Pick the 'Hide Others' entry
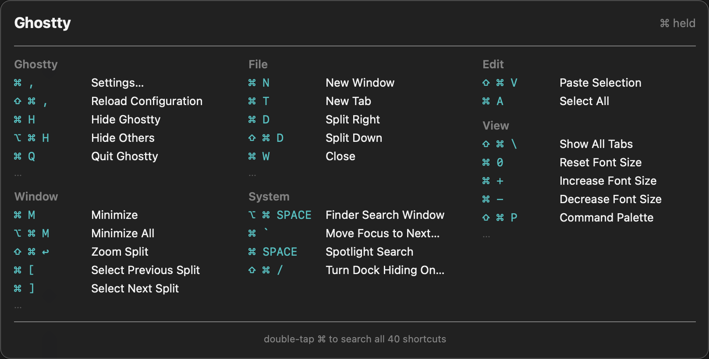 pos(123,138)
